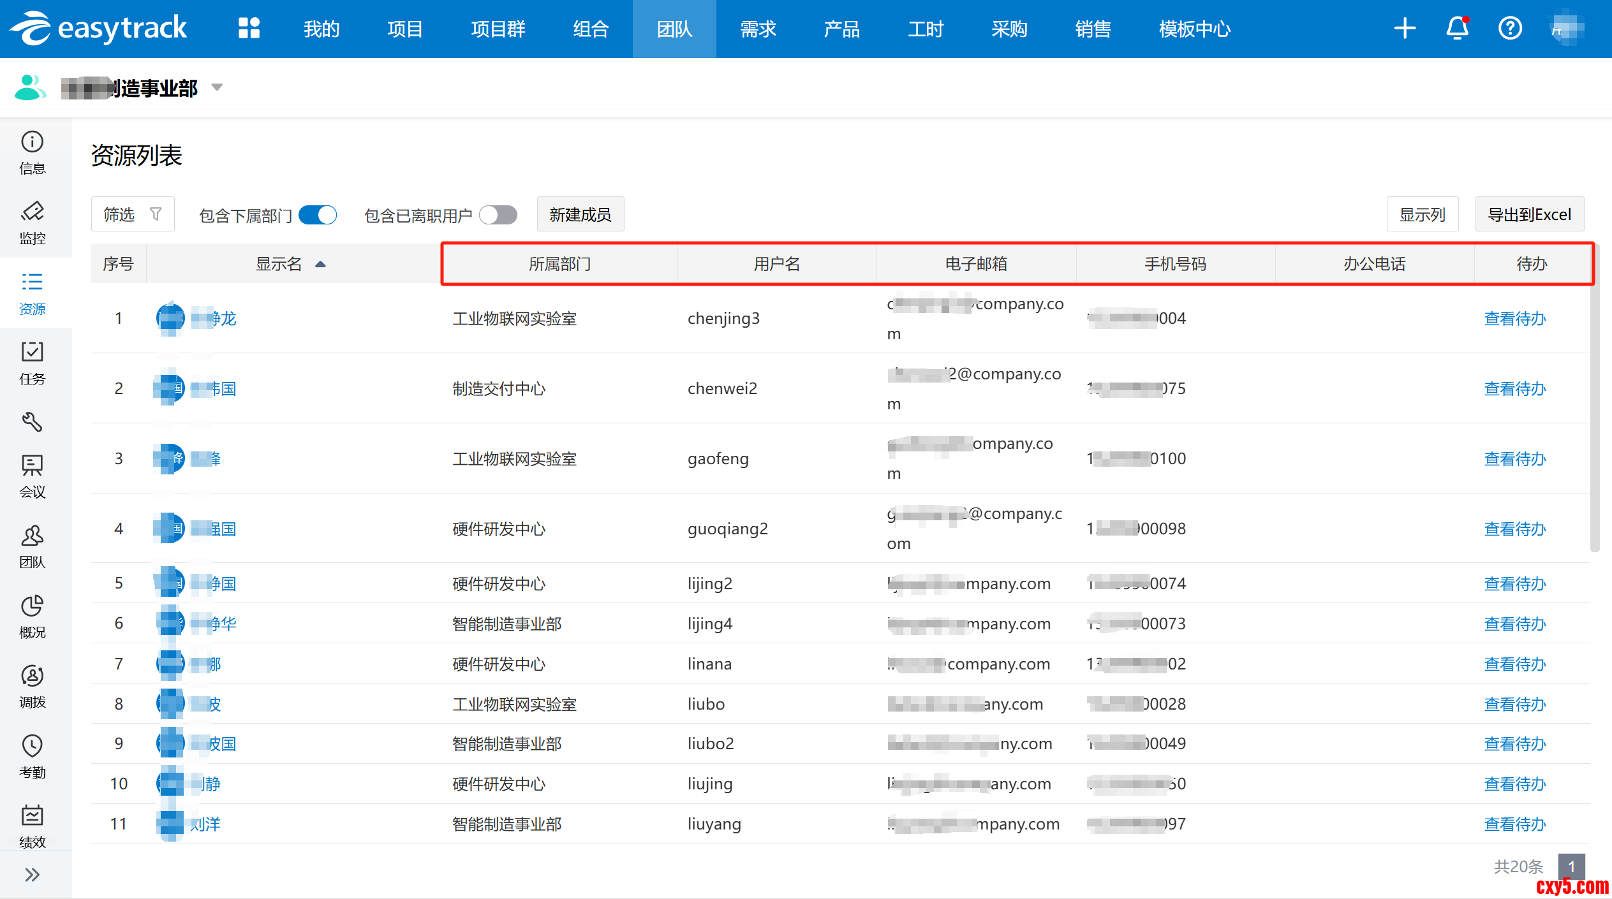Click the 新建成员 button
The image size is (1612, 899).
click(x=580, y=215)
